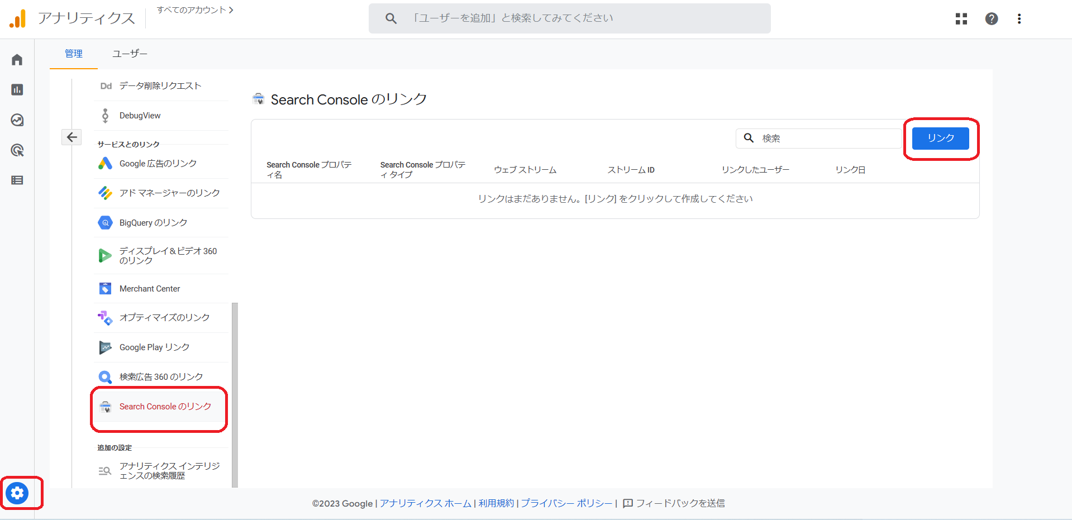Click Search Console プロパティ タイプ column header
Image resolution: width=1072 pixels, height=520 pixels.
pos(423,170)
